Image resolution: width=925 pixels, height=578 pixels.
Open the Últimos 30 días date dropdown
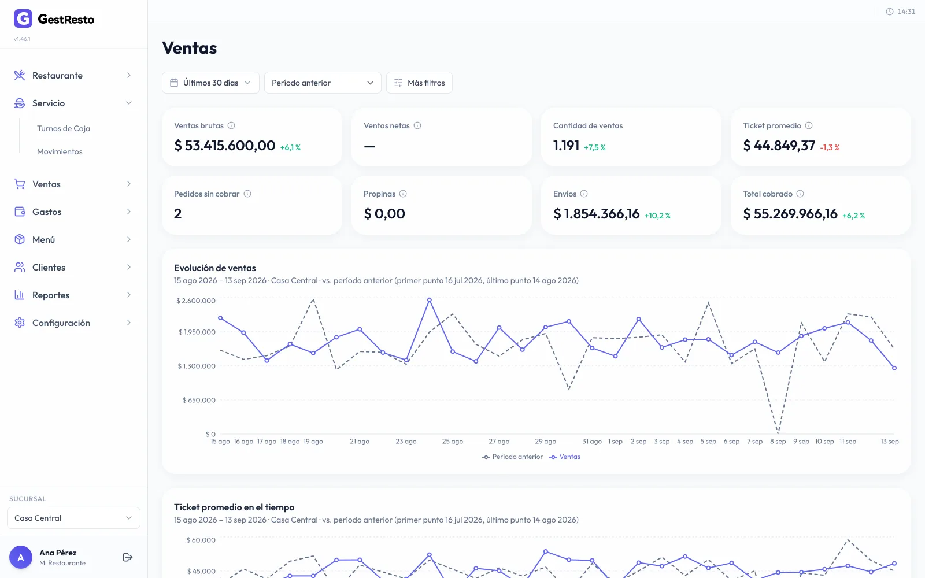[210, 83]
